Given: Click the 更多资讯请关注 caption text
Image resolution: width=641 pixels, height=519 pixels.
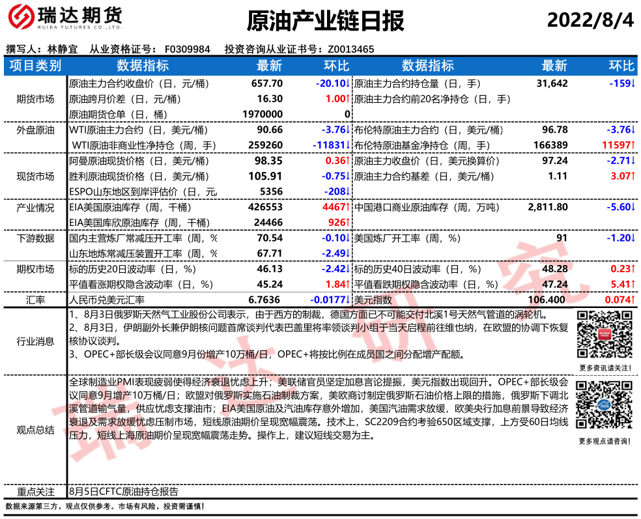Looking at the screenshot, I should [x=603, y=368].
